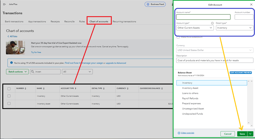Sort by DETAIL TYPE column arrows
The image size is (255, 139).
(x=104, y=88)
